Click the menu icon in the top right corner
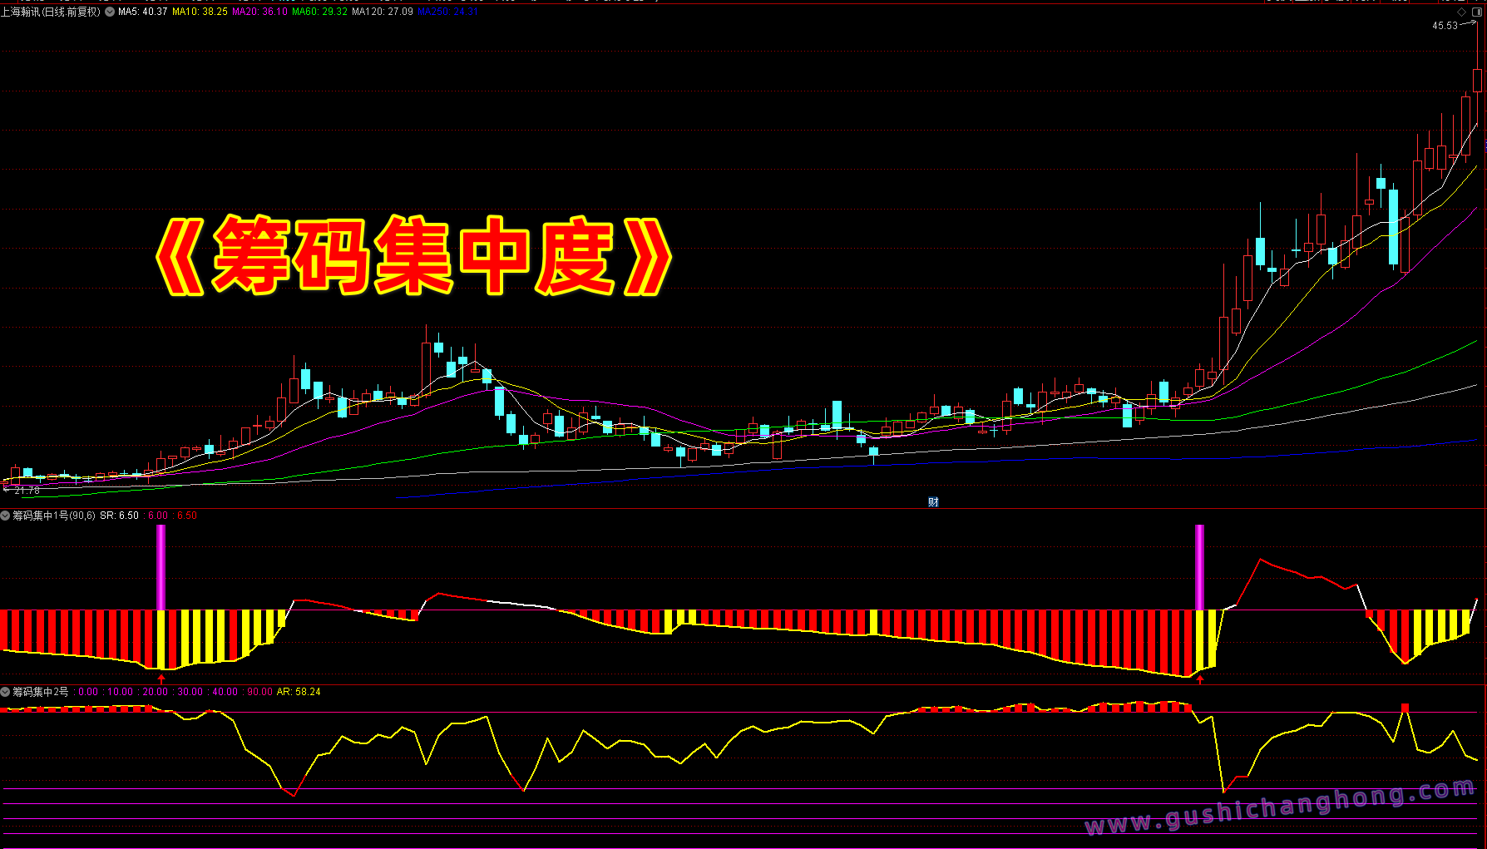The height and width of the screenshot is (849, 1487). click(x=1477, y=12)
